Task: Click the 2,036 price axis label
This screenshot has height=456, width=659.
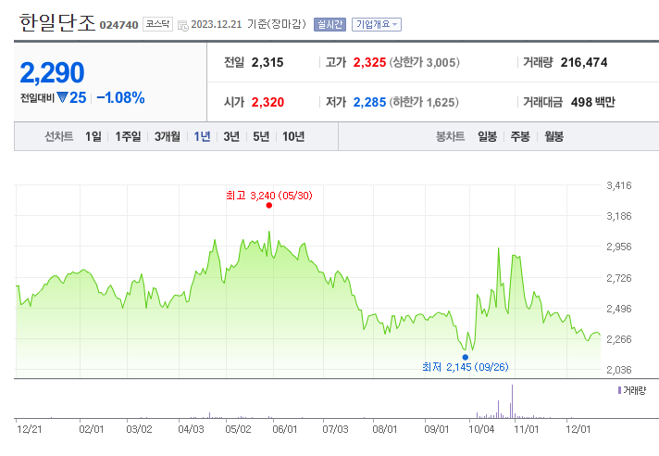Action: (618, 370)
